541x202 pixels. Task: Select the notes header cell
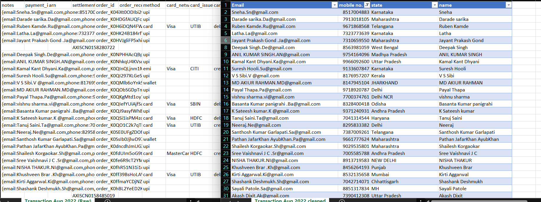(x=12, y=5)
